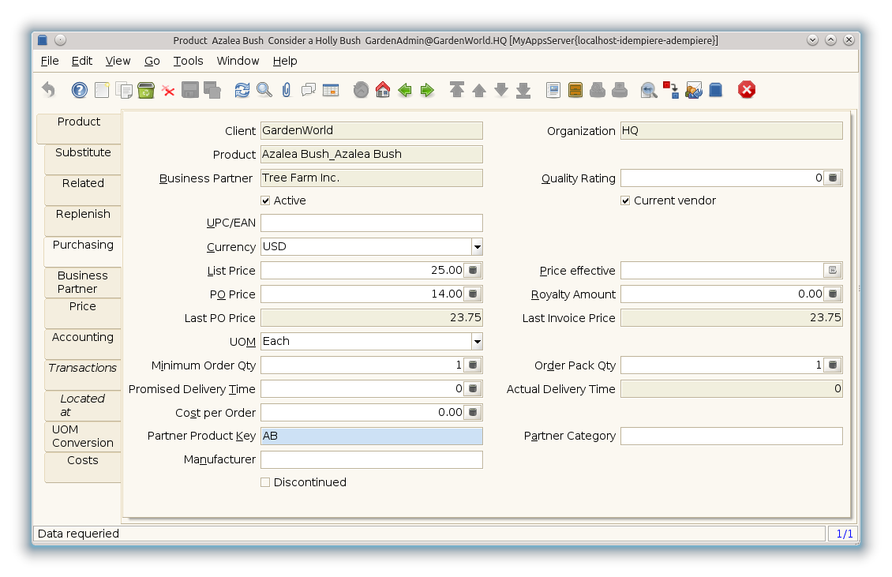892x577 pixels.
Task: Toggle the Current vendor checkbox
Action: pos(625,200)
